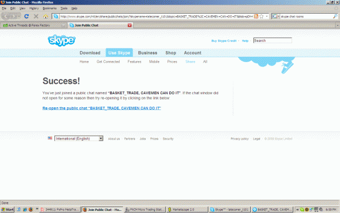Click the Features link
Viewport: 340px width, 213px height.
[134, 62]
